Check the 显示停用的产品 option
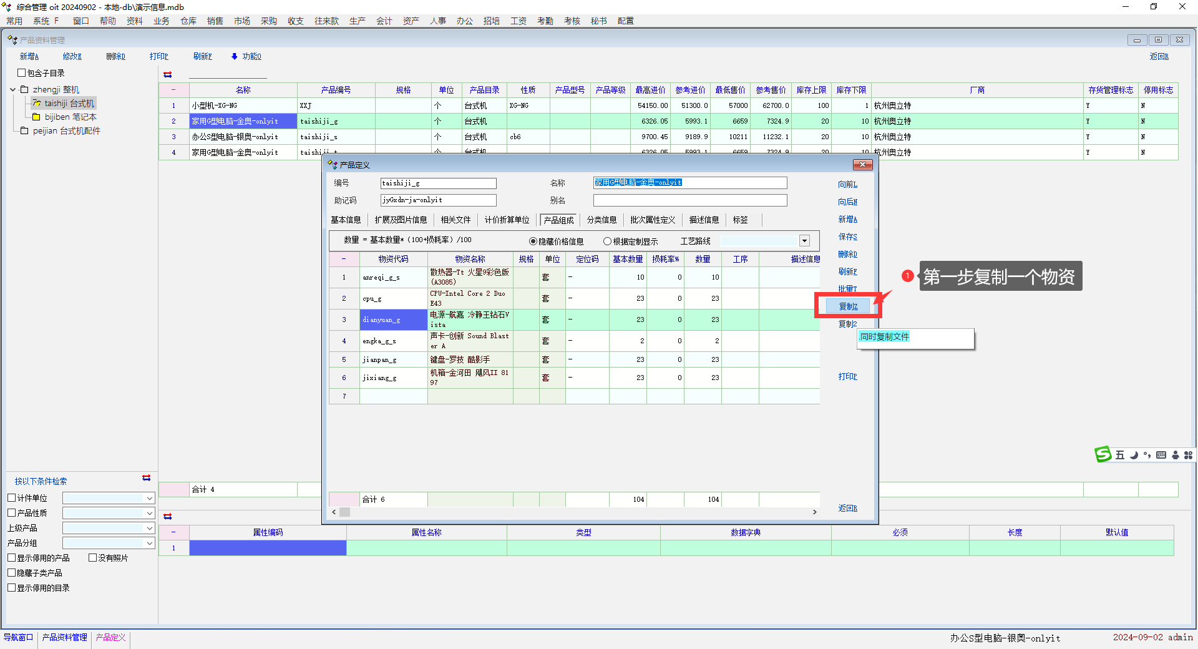The height and width of the screenshot is (649, 1198). pos(12,558)
